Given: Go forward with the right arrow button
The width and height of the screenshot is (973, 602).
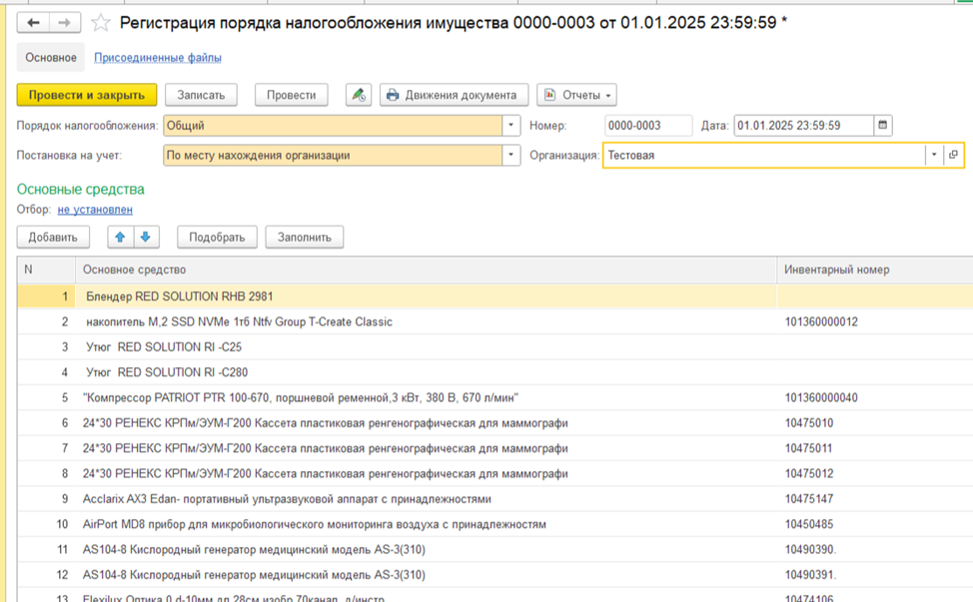Looking at the screenshot, I should coord(65,23).
